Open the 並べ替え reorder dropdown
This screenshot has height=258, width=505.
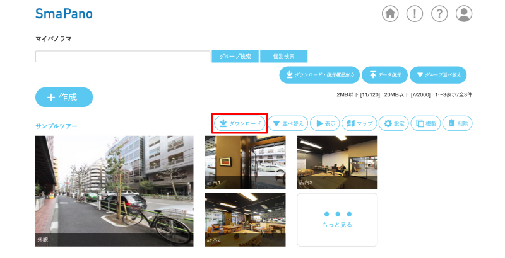pos(288,123)
